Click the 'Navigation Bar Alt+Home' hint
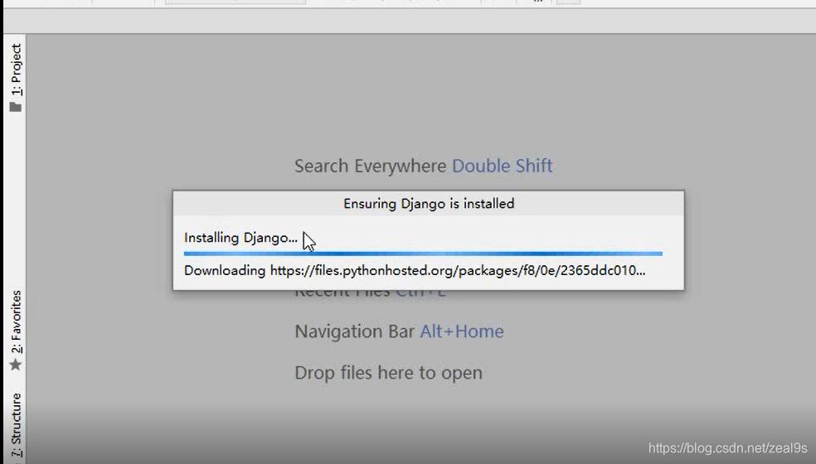The height and width of the screenshot is (464, 816). [x=399, y=331]
